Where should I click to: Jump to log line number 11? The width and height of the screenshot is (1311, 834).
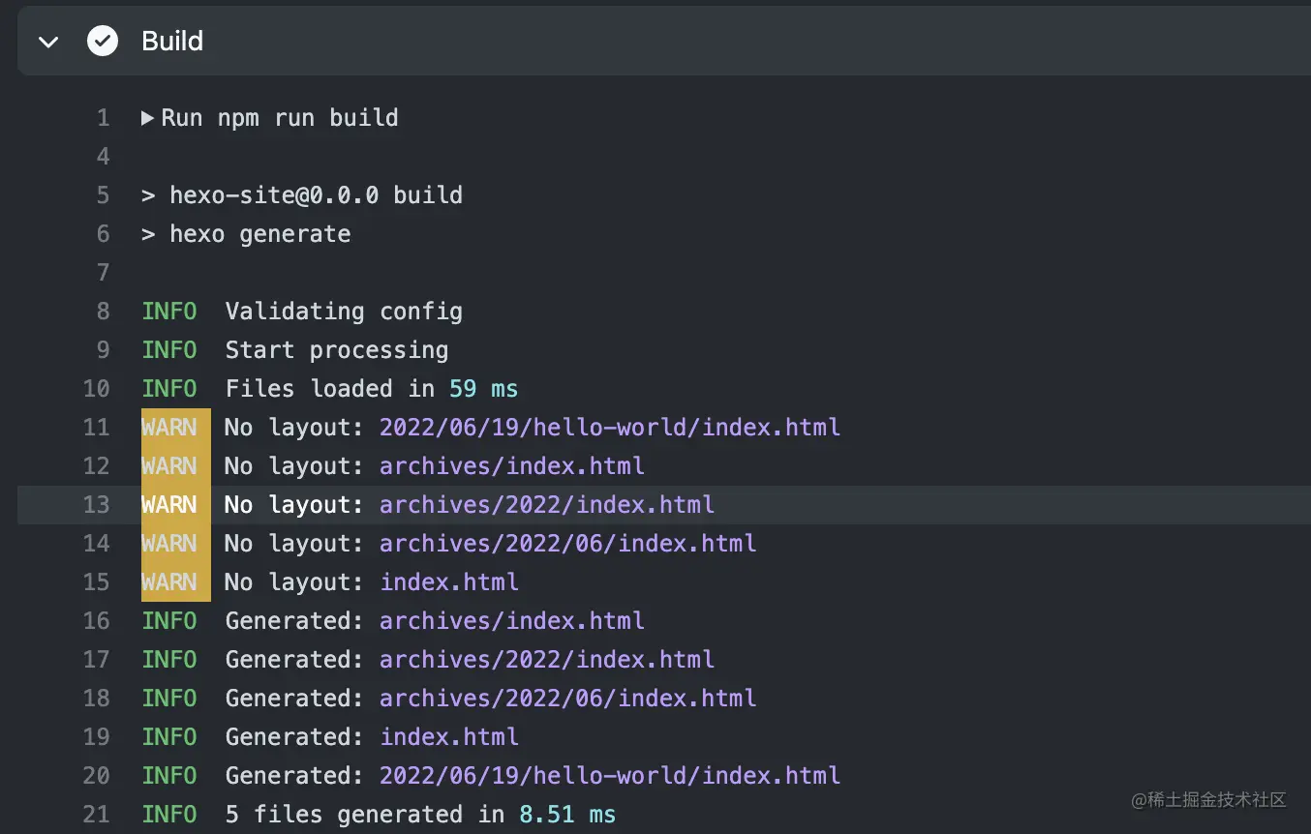pos(97,428)
